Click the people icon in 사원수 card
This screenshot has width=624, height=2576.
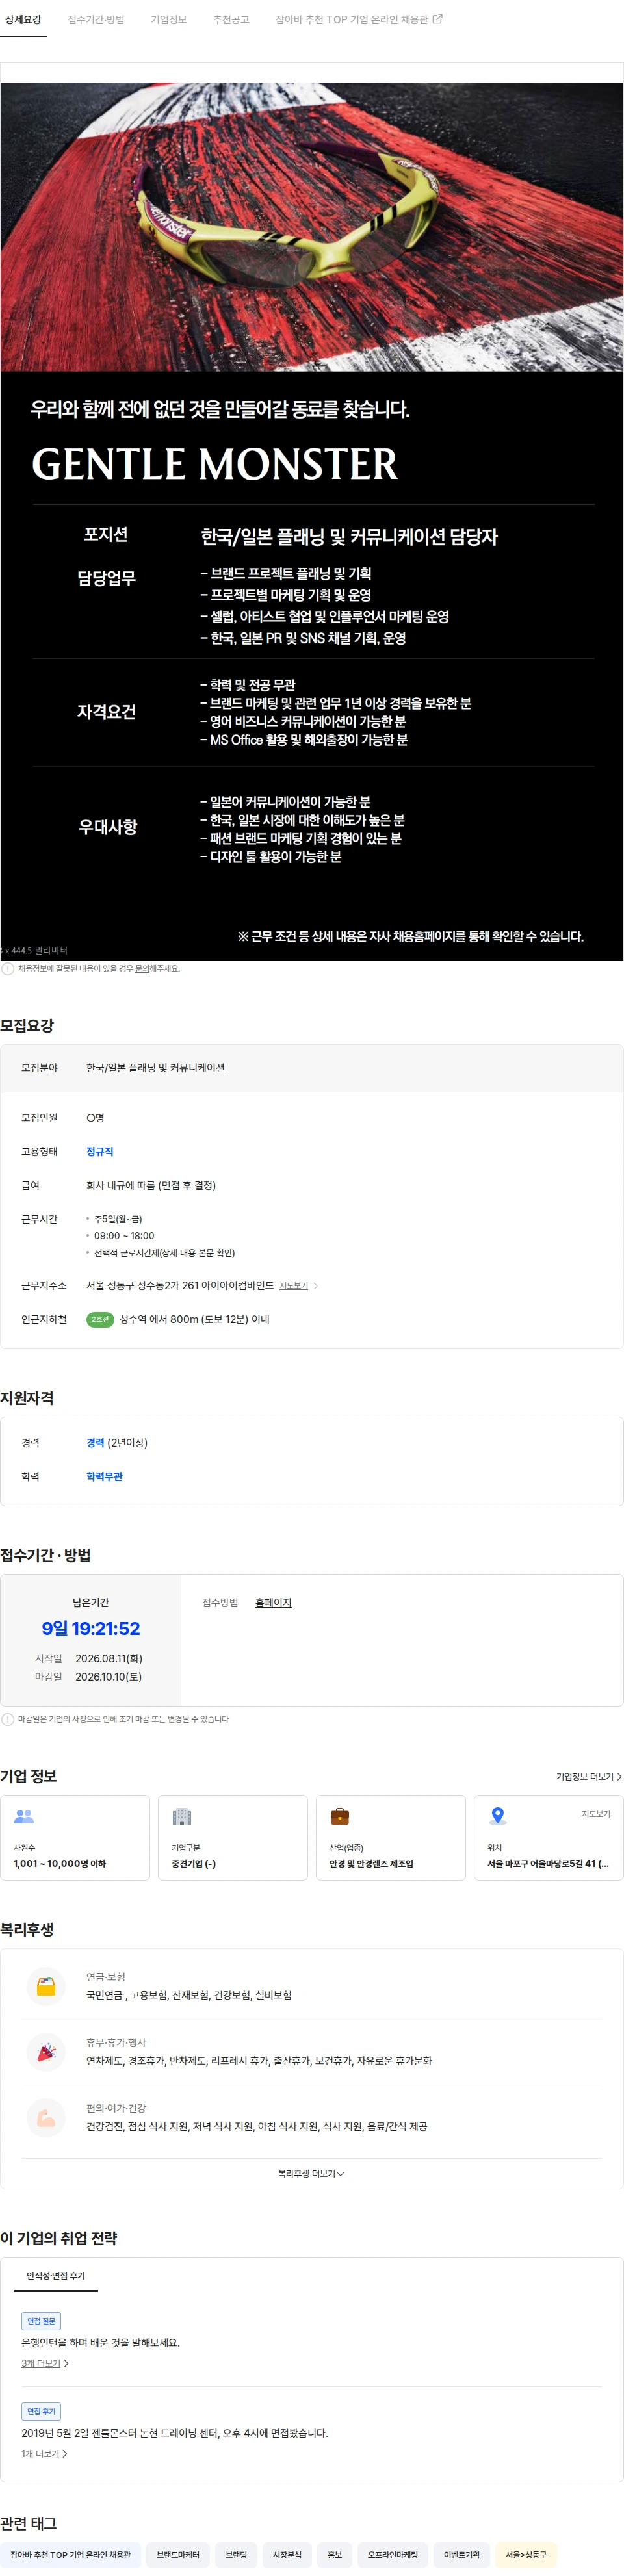point(24,1816)
